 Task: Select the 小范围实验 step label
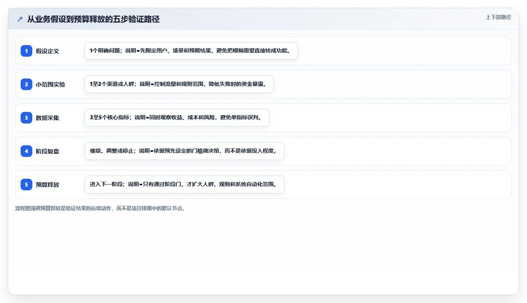point(51,84)
